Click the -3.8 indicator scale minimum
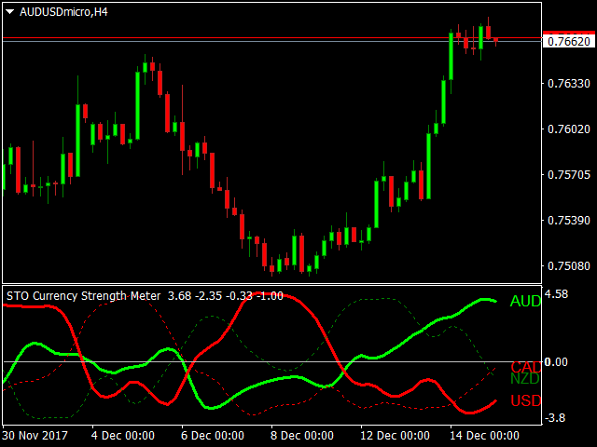The height and width of the screenshot is (447, 597). [x=555, y=418]
